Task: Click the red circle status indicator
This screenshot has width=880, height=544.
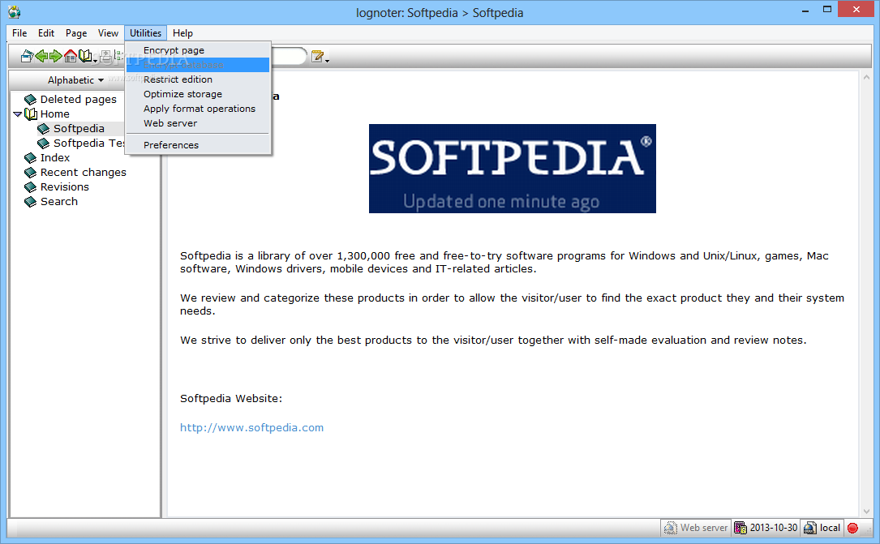Action: pos(852,528)
